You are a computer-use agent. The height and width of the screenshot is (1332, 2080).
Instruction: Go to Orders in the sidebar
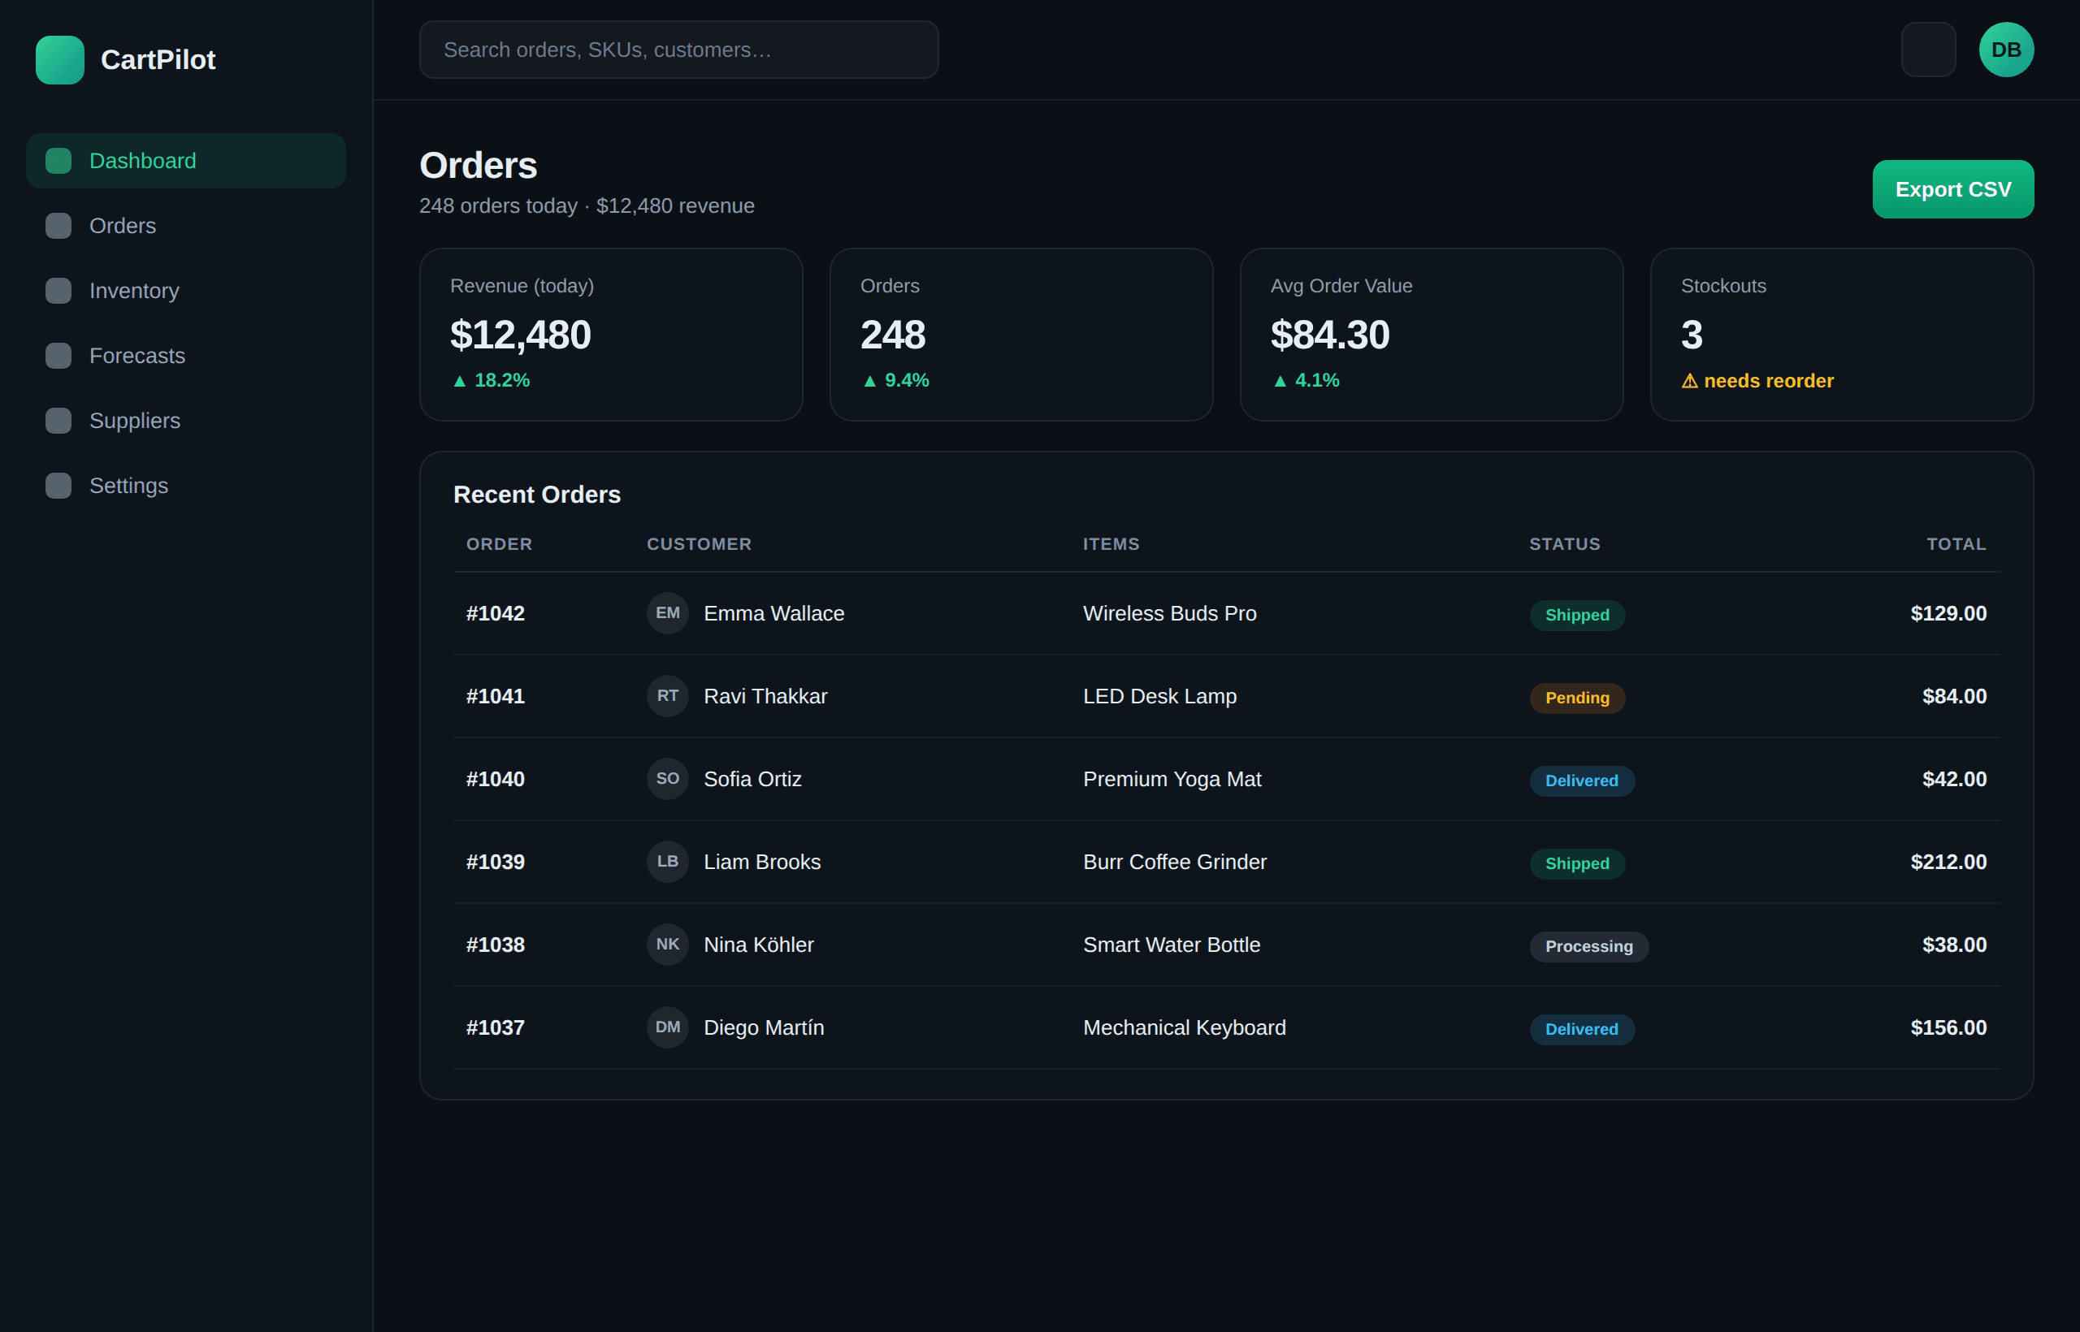(186, 226)
